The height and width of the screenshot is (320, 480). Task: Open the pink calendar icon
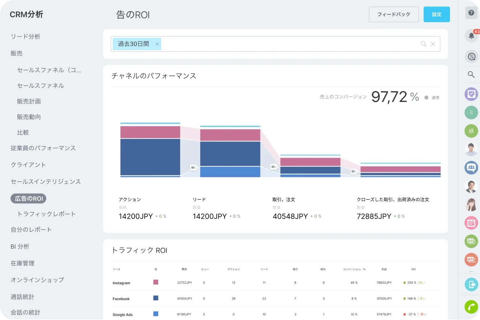coord(471,223)
